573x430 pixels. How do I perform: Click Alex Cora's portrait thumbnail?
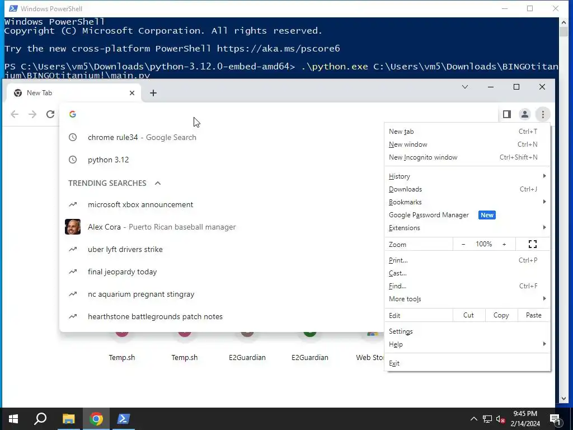[x=73, y=227]
